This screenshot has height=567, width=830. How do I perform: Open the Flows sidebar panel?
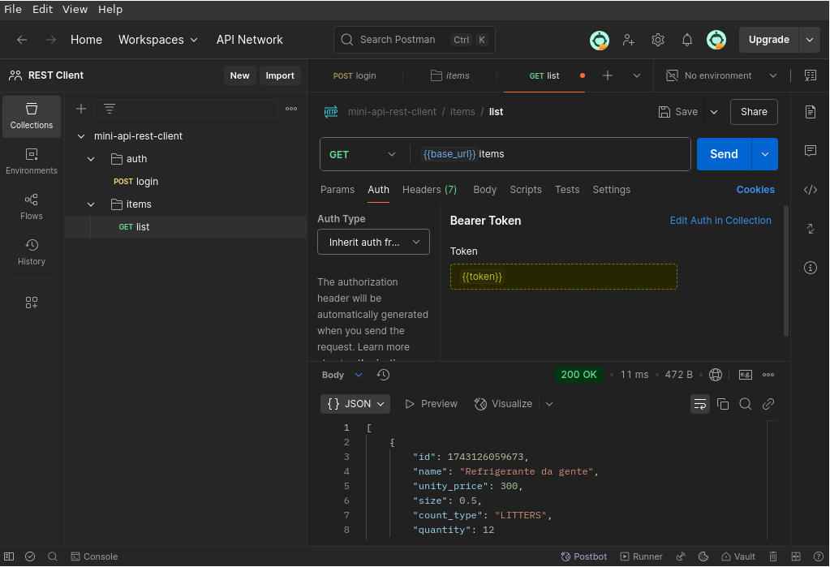(32, 206)
